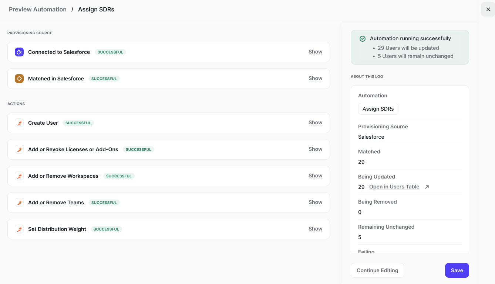Show Add or Remove Workspaces details
The image size is (495, 284).
pyautogui.click(x=315, y=176)
